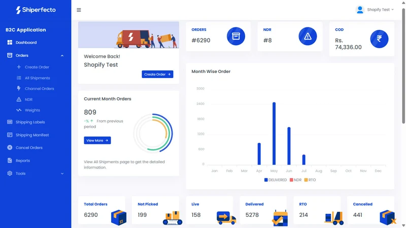Expand the Tools submenu chevron
Screen dimensions: 406x228
[x=62, y=173]
